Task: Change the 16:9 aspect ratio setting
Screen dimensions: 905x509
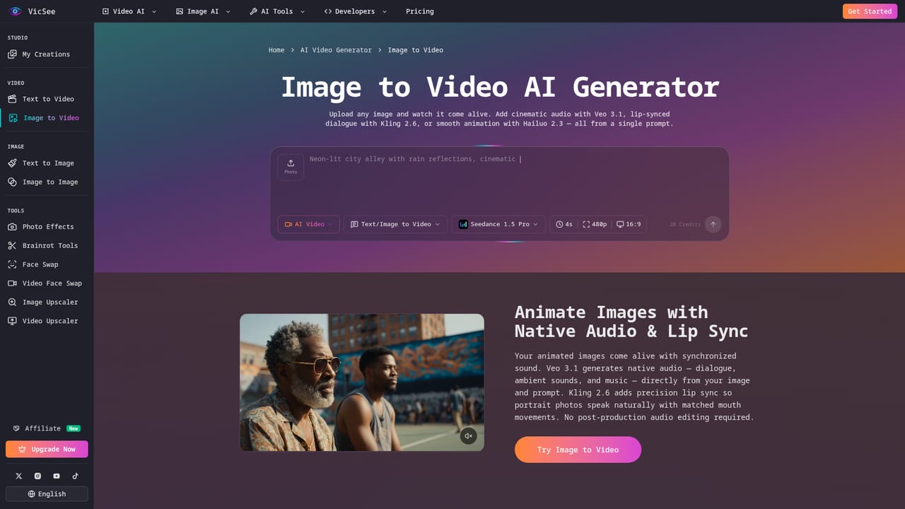Action: 629,224
